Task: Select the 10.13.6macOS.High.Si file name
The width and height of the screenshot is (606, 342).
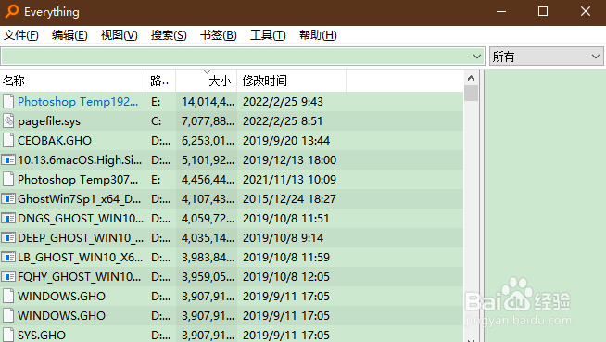Action: coord(80,160)
